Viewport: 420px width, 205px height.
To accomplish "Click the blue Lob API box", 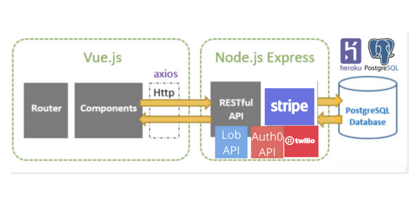I will click(231, 142).
